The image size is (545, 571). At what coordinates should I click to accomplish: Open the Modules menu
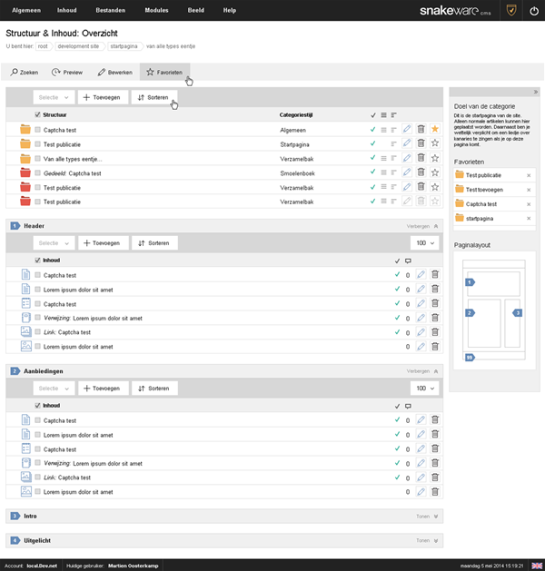coord(157,10)
